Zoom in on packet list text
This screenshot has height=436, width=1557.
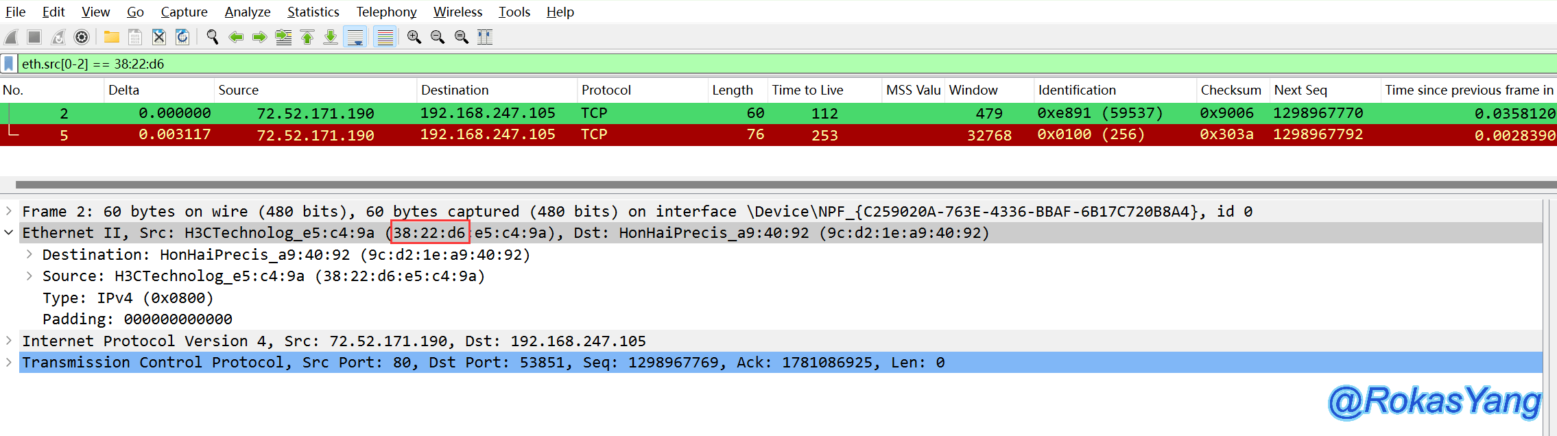(x=414, y=37)
